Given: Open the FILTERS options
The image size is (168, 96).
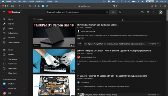Looking at the screenshot, I should point(38,19).
